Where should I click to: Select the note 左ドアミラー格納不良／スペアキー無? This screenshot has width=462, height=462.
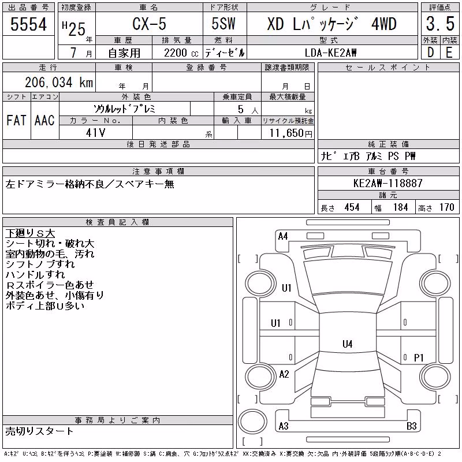90,184
